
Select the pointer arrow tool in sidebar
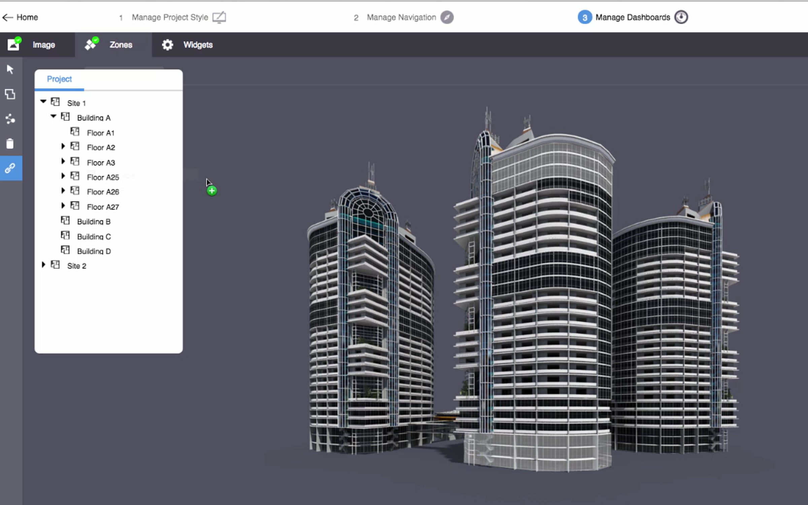[10, 70]
